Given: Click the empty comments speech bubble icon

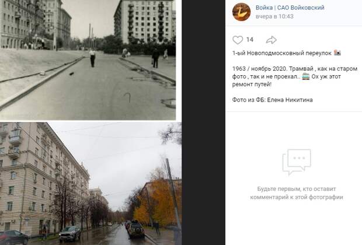Looking at the screenshot, I should [x=297, y=162].
